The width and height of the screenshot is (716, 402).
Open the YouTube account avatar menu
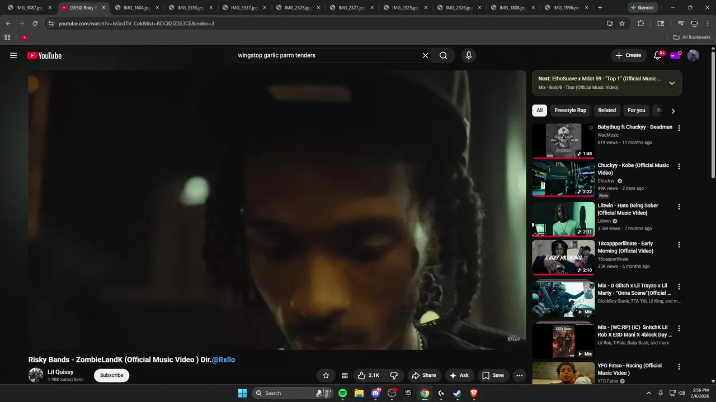pyautogui.click(x=693, y=55)
